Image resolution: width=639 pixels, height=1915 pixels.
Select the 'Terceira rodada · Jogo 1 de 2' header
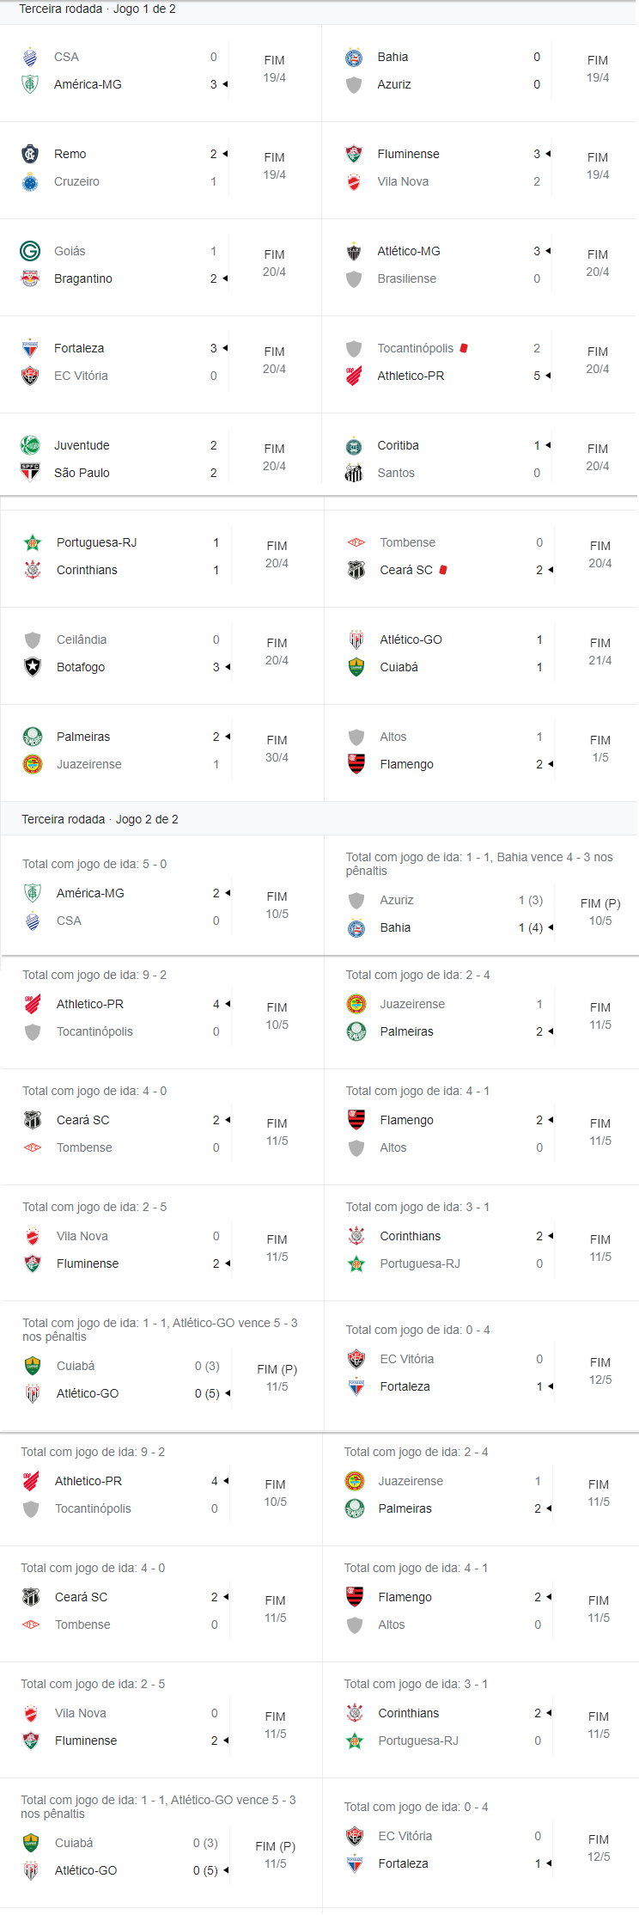(x=97, y=9)
